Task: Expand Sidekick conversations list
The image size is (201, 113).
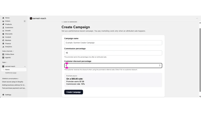Action: point(19,79)
